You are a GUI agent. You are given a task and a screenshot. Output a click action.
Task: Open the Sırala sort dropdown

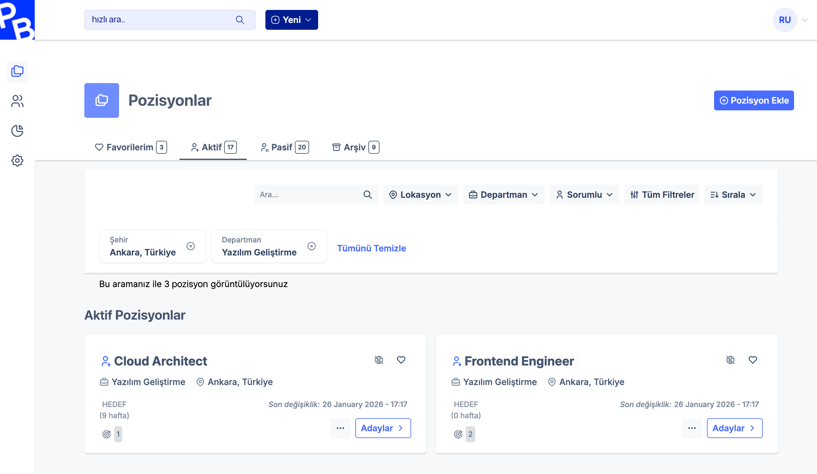733,194
